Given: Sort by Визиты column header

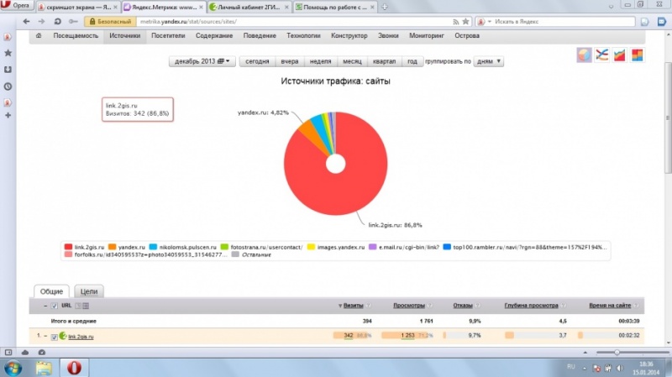Looking at the screenshot, I should [353, 306].
